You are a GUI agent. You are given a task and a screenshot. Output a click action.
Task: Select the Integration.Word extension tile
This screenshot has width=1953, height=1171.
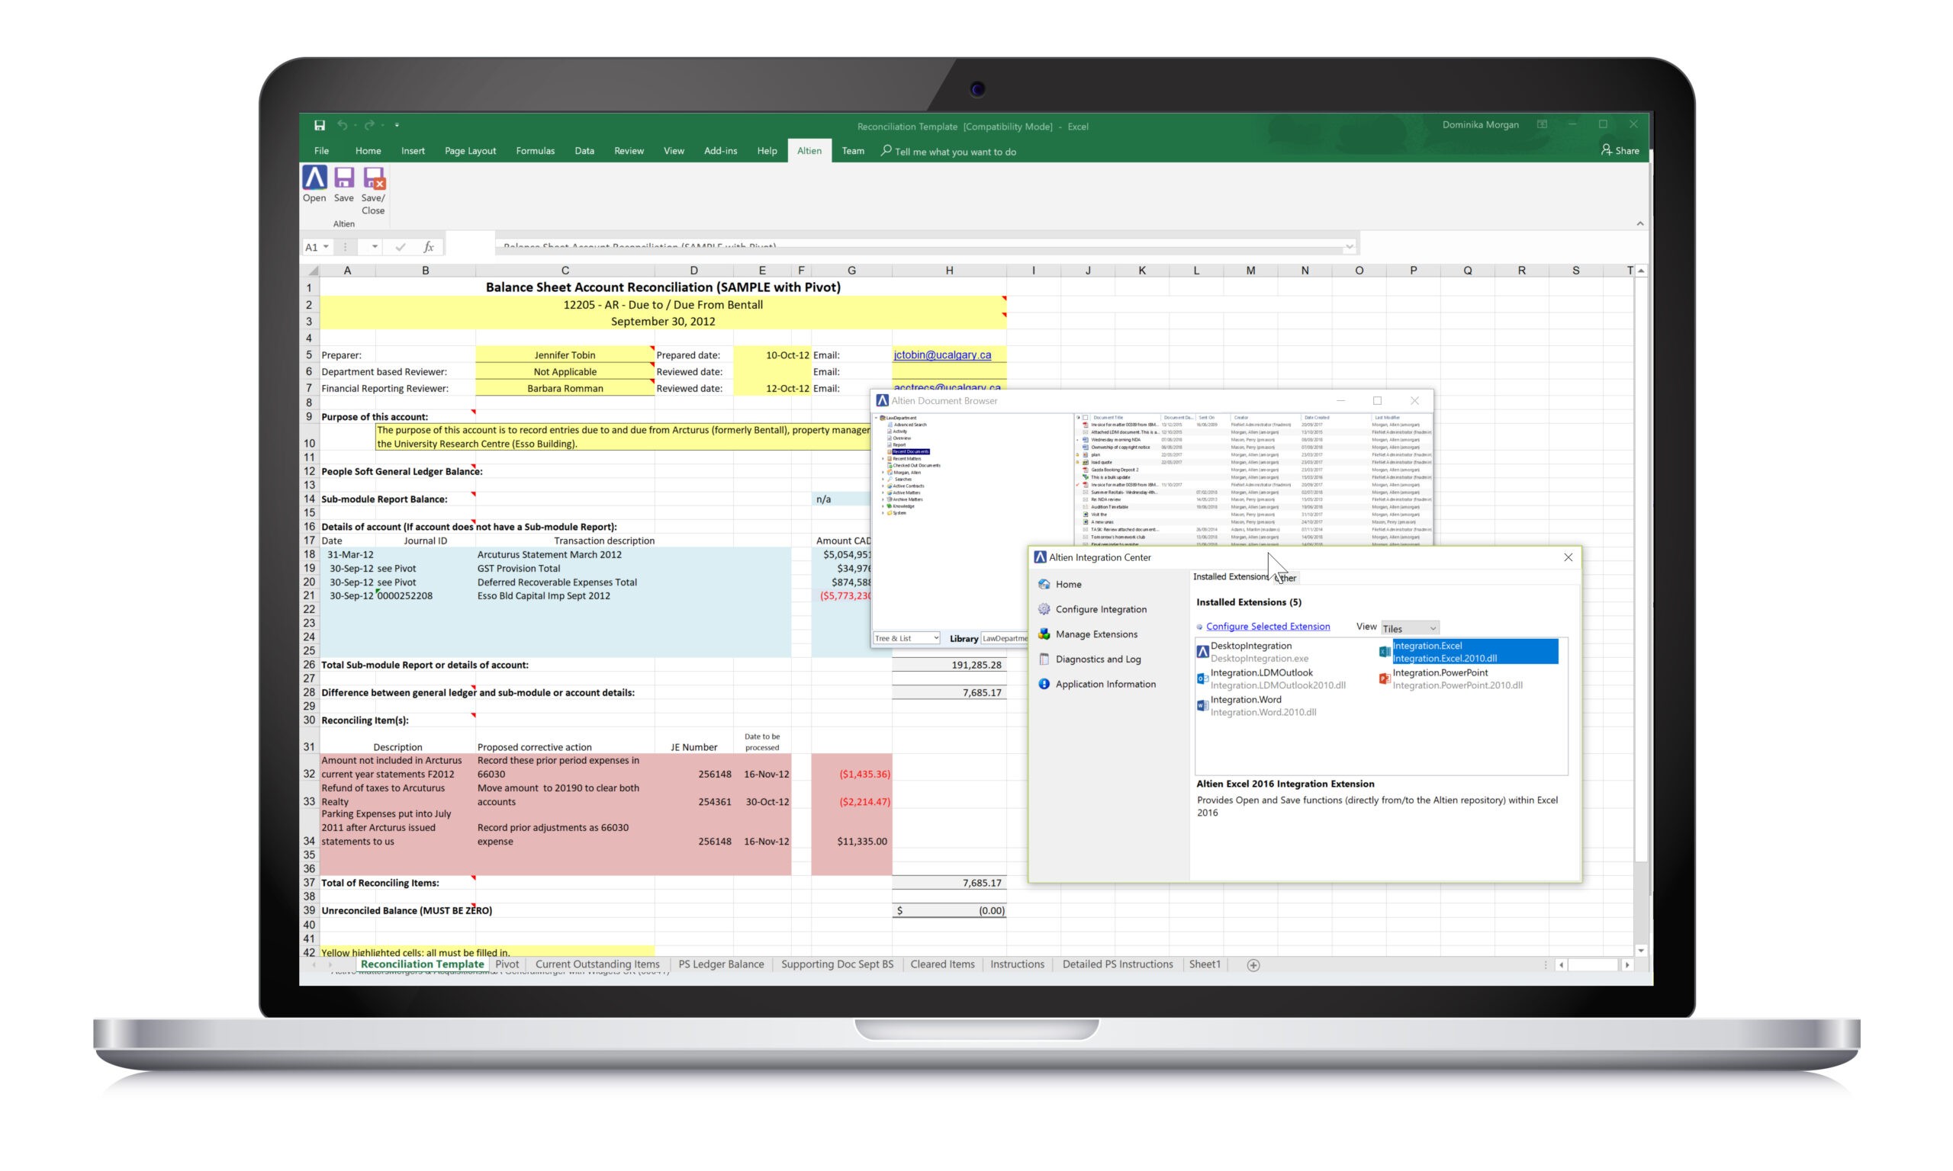click(x=1256, y=705)
